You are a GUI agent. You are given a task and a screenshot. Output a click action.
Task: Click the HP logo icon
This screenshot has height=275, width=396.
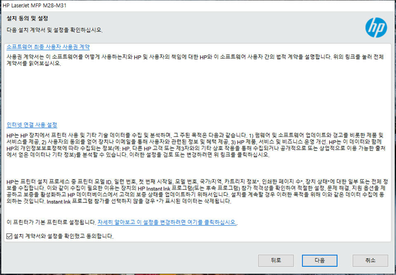[376, 28]
